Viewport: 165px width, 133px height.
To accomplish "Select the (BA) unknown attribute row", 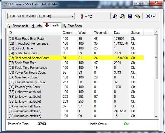I will click(76, 106).
